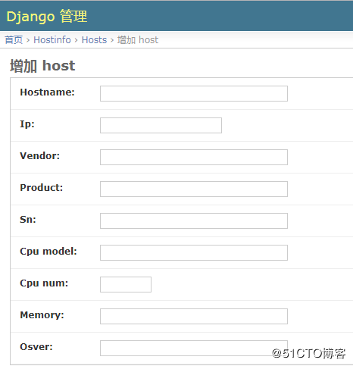Screen dimensions: 353x366
Task: Focus the Ip text box
Action: coord(161,125)
